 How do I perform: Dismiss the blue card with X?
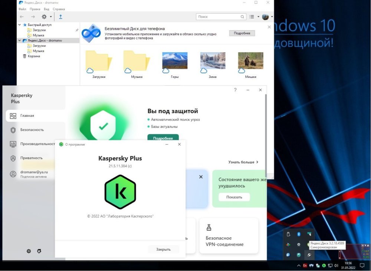pos(201,177)
